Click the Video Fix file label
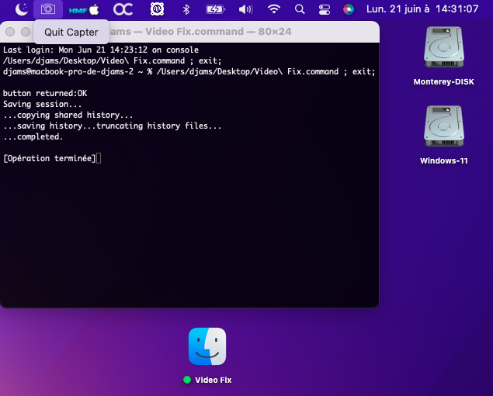Viewport: 493px width, 396px height. pos(214,380)
